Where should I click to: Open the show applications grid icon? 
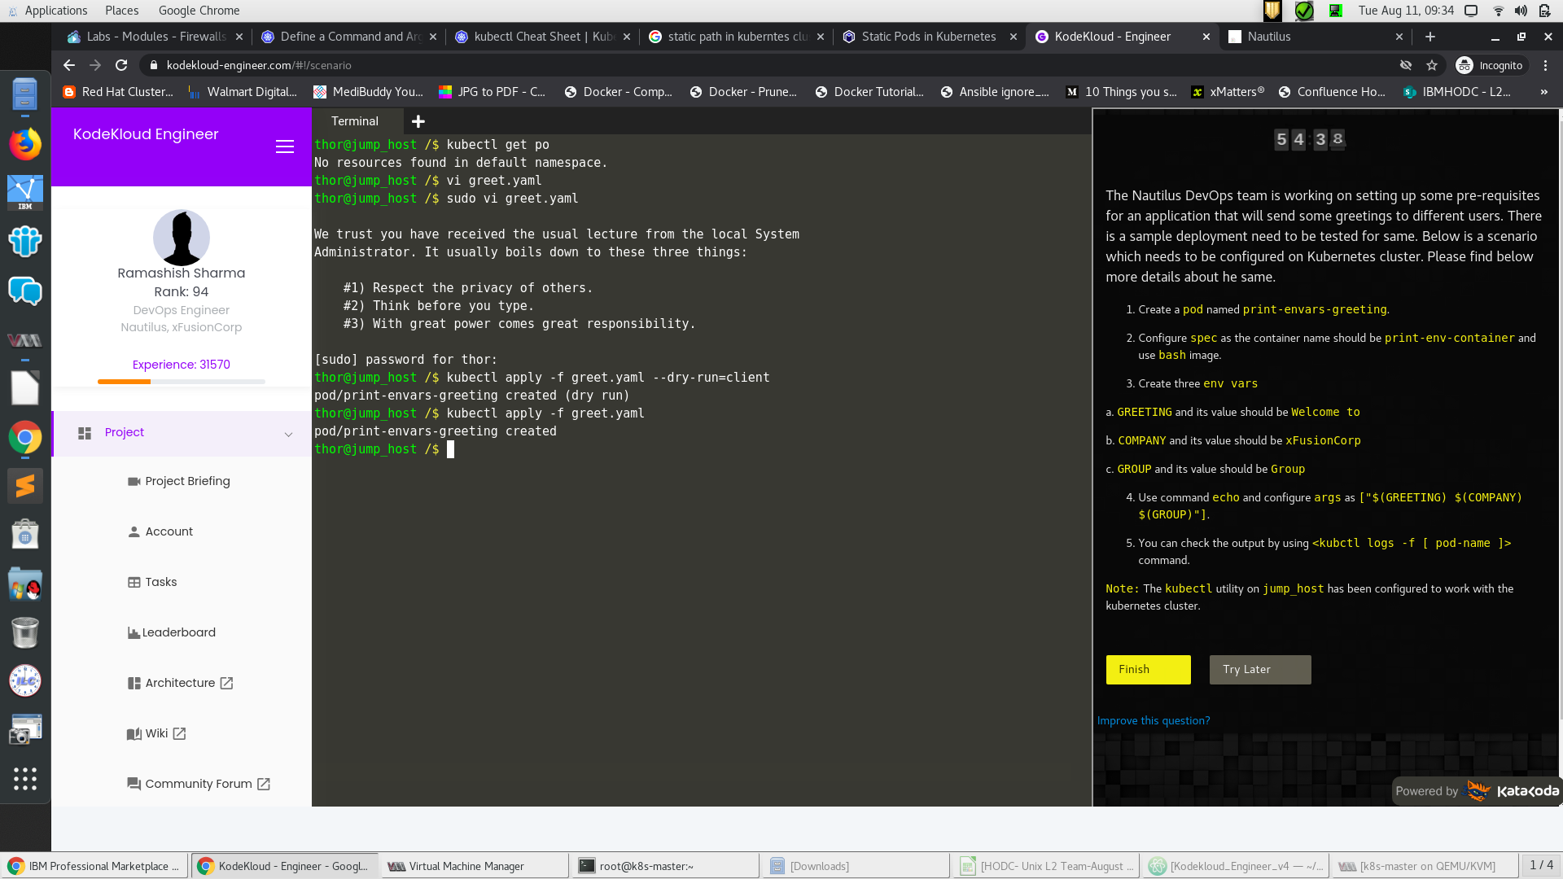coord(24,779)
